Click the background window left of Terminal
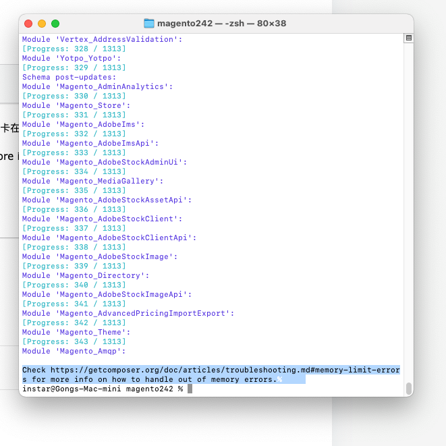The width and height of the screenshot is (446, 446). click(9, 202)
